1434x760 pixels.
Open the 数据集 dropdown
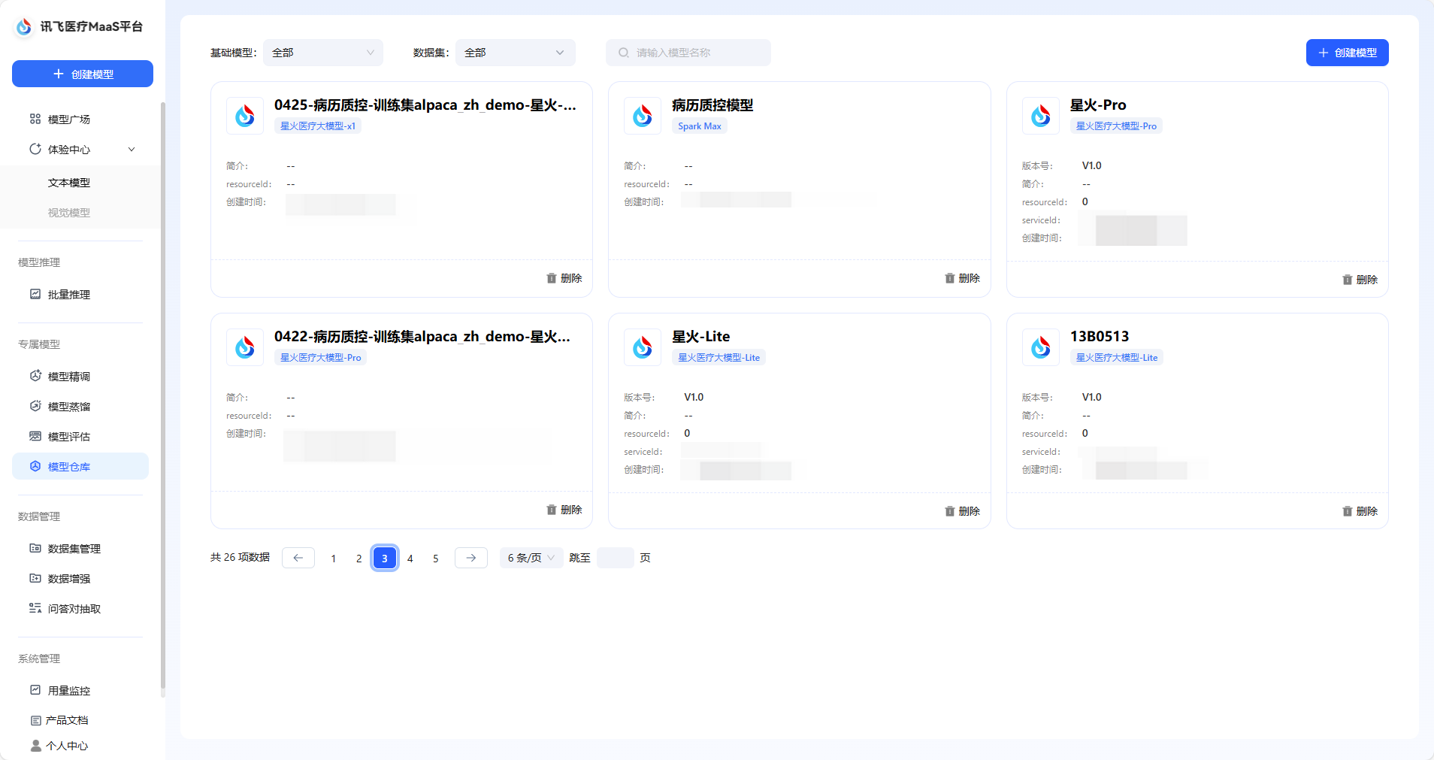[516, 53]
